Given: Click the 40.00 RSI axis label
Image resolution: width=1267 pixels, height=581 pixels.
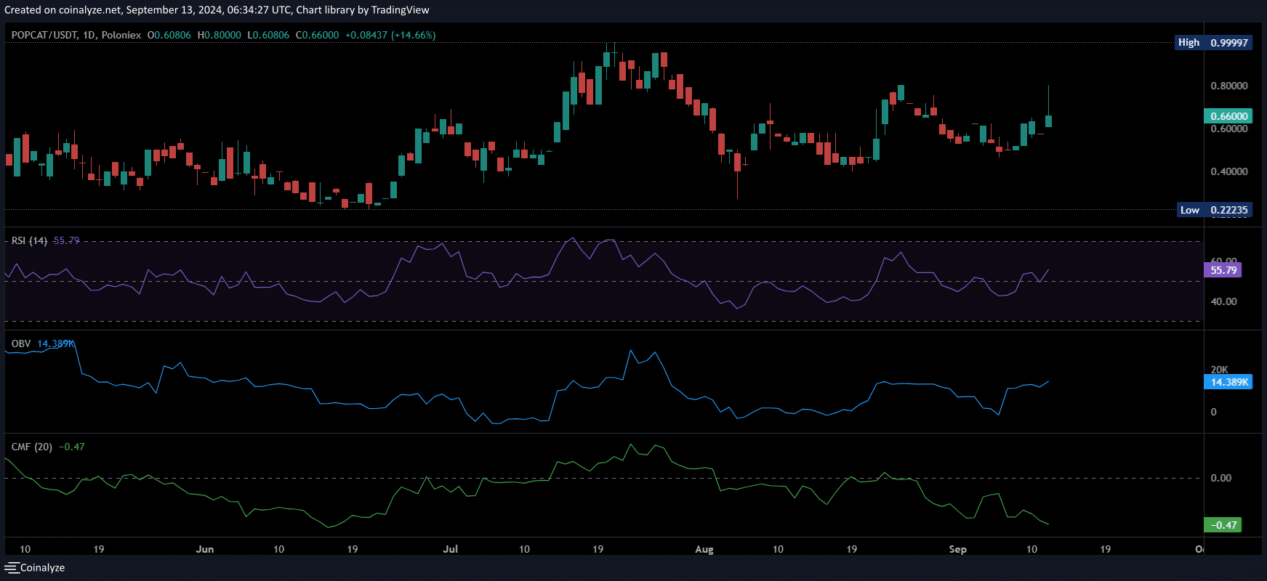Looking at the screenshot, I should 1223,301.
